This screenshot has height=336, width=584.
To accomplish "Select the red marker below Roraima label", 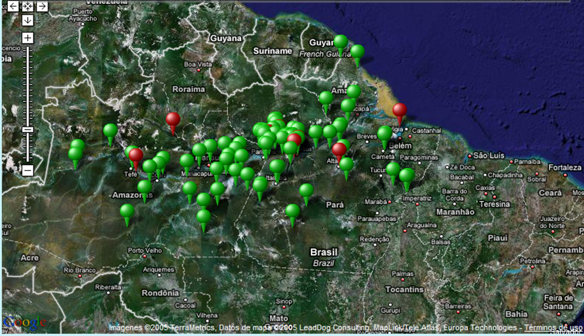I will [x=173, y=119].
